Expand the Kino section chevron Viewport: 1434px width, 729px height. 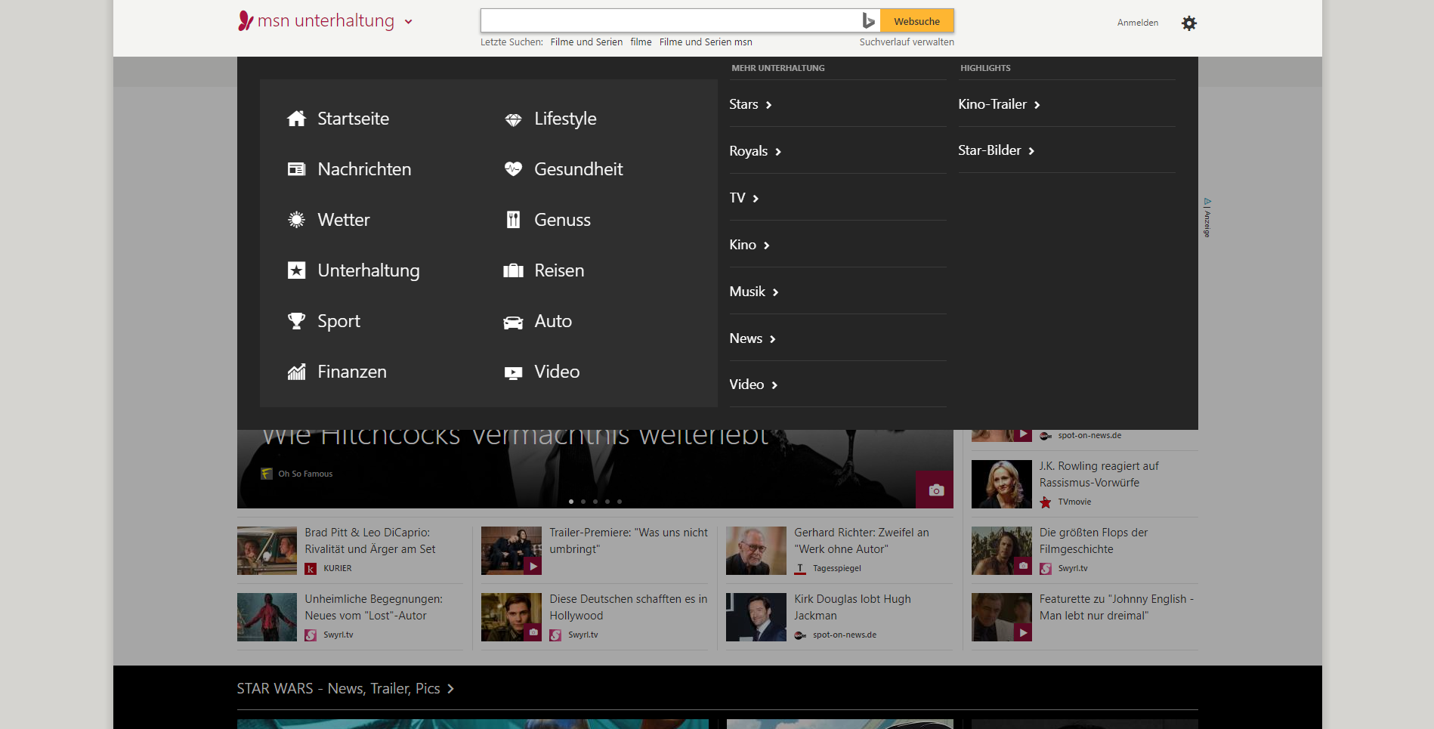tap(767, 246)
